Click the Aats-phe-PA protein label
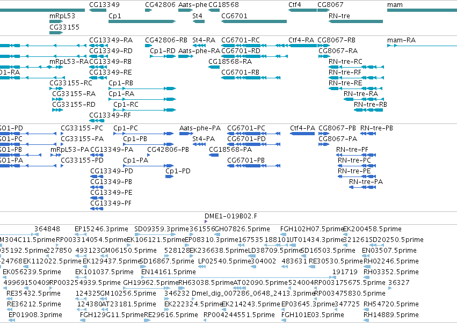Screen dimensions: 457x323 [x=200, y=128]
